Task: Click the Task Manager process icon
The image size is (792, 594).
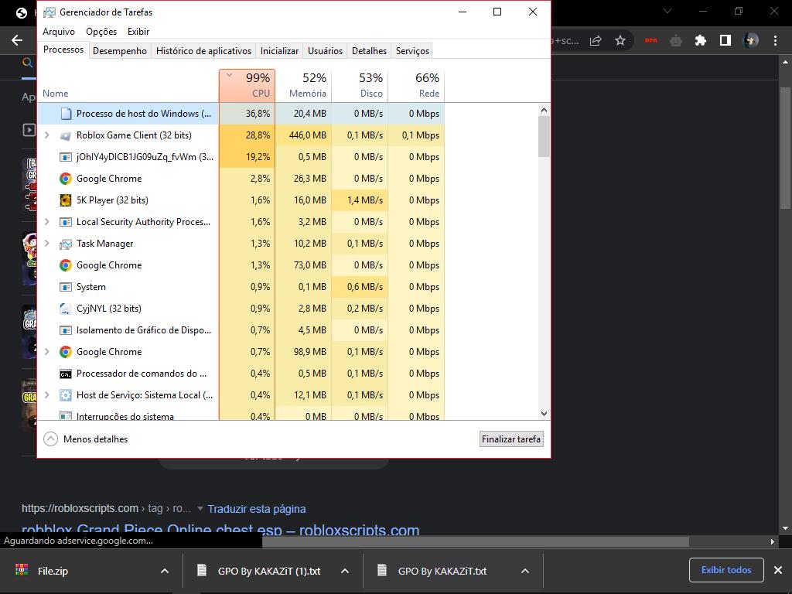Action: [66, 244]
